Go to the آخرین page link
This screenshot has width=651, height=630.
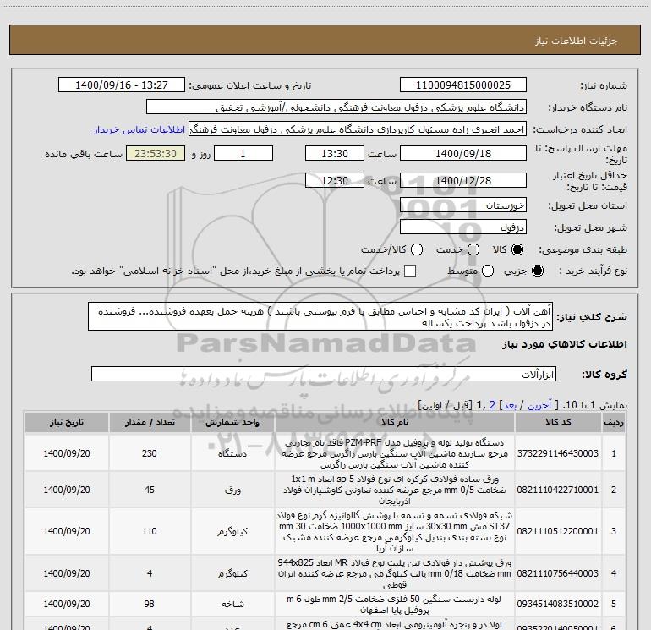pos(539,405)
